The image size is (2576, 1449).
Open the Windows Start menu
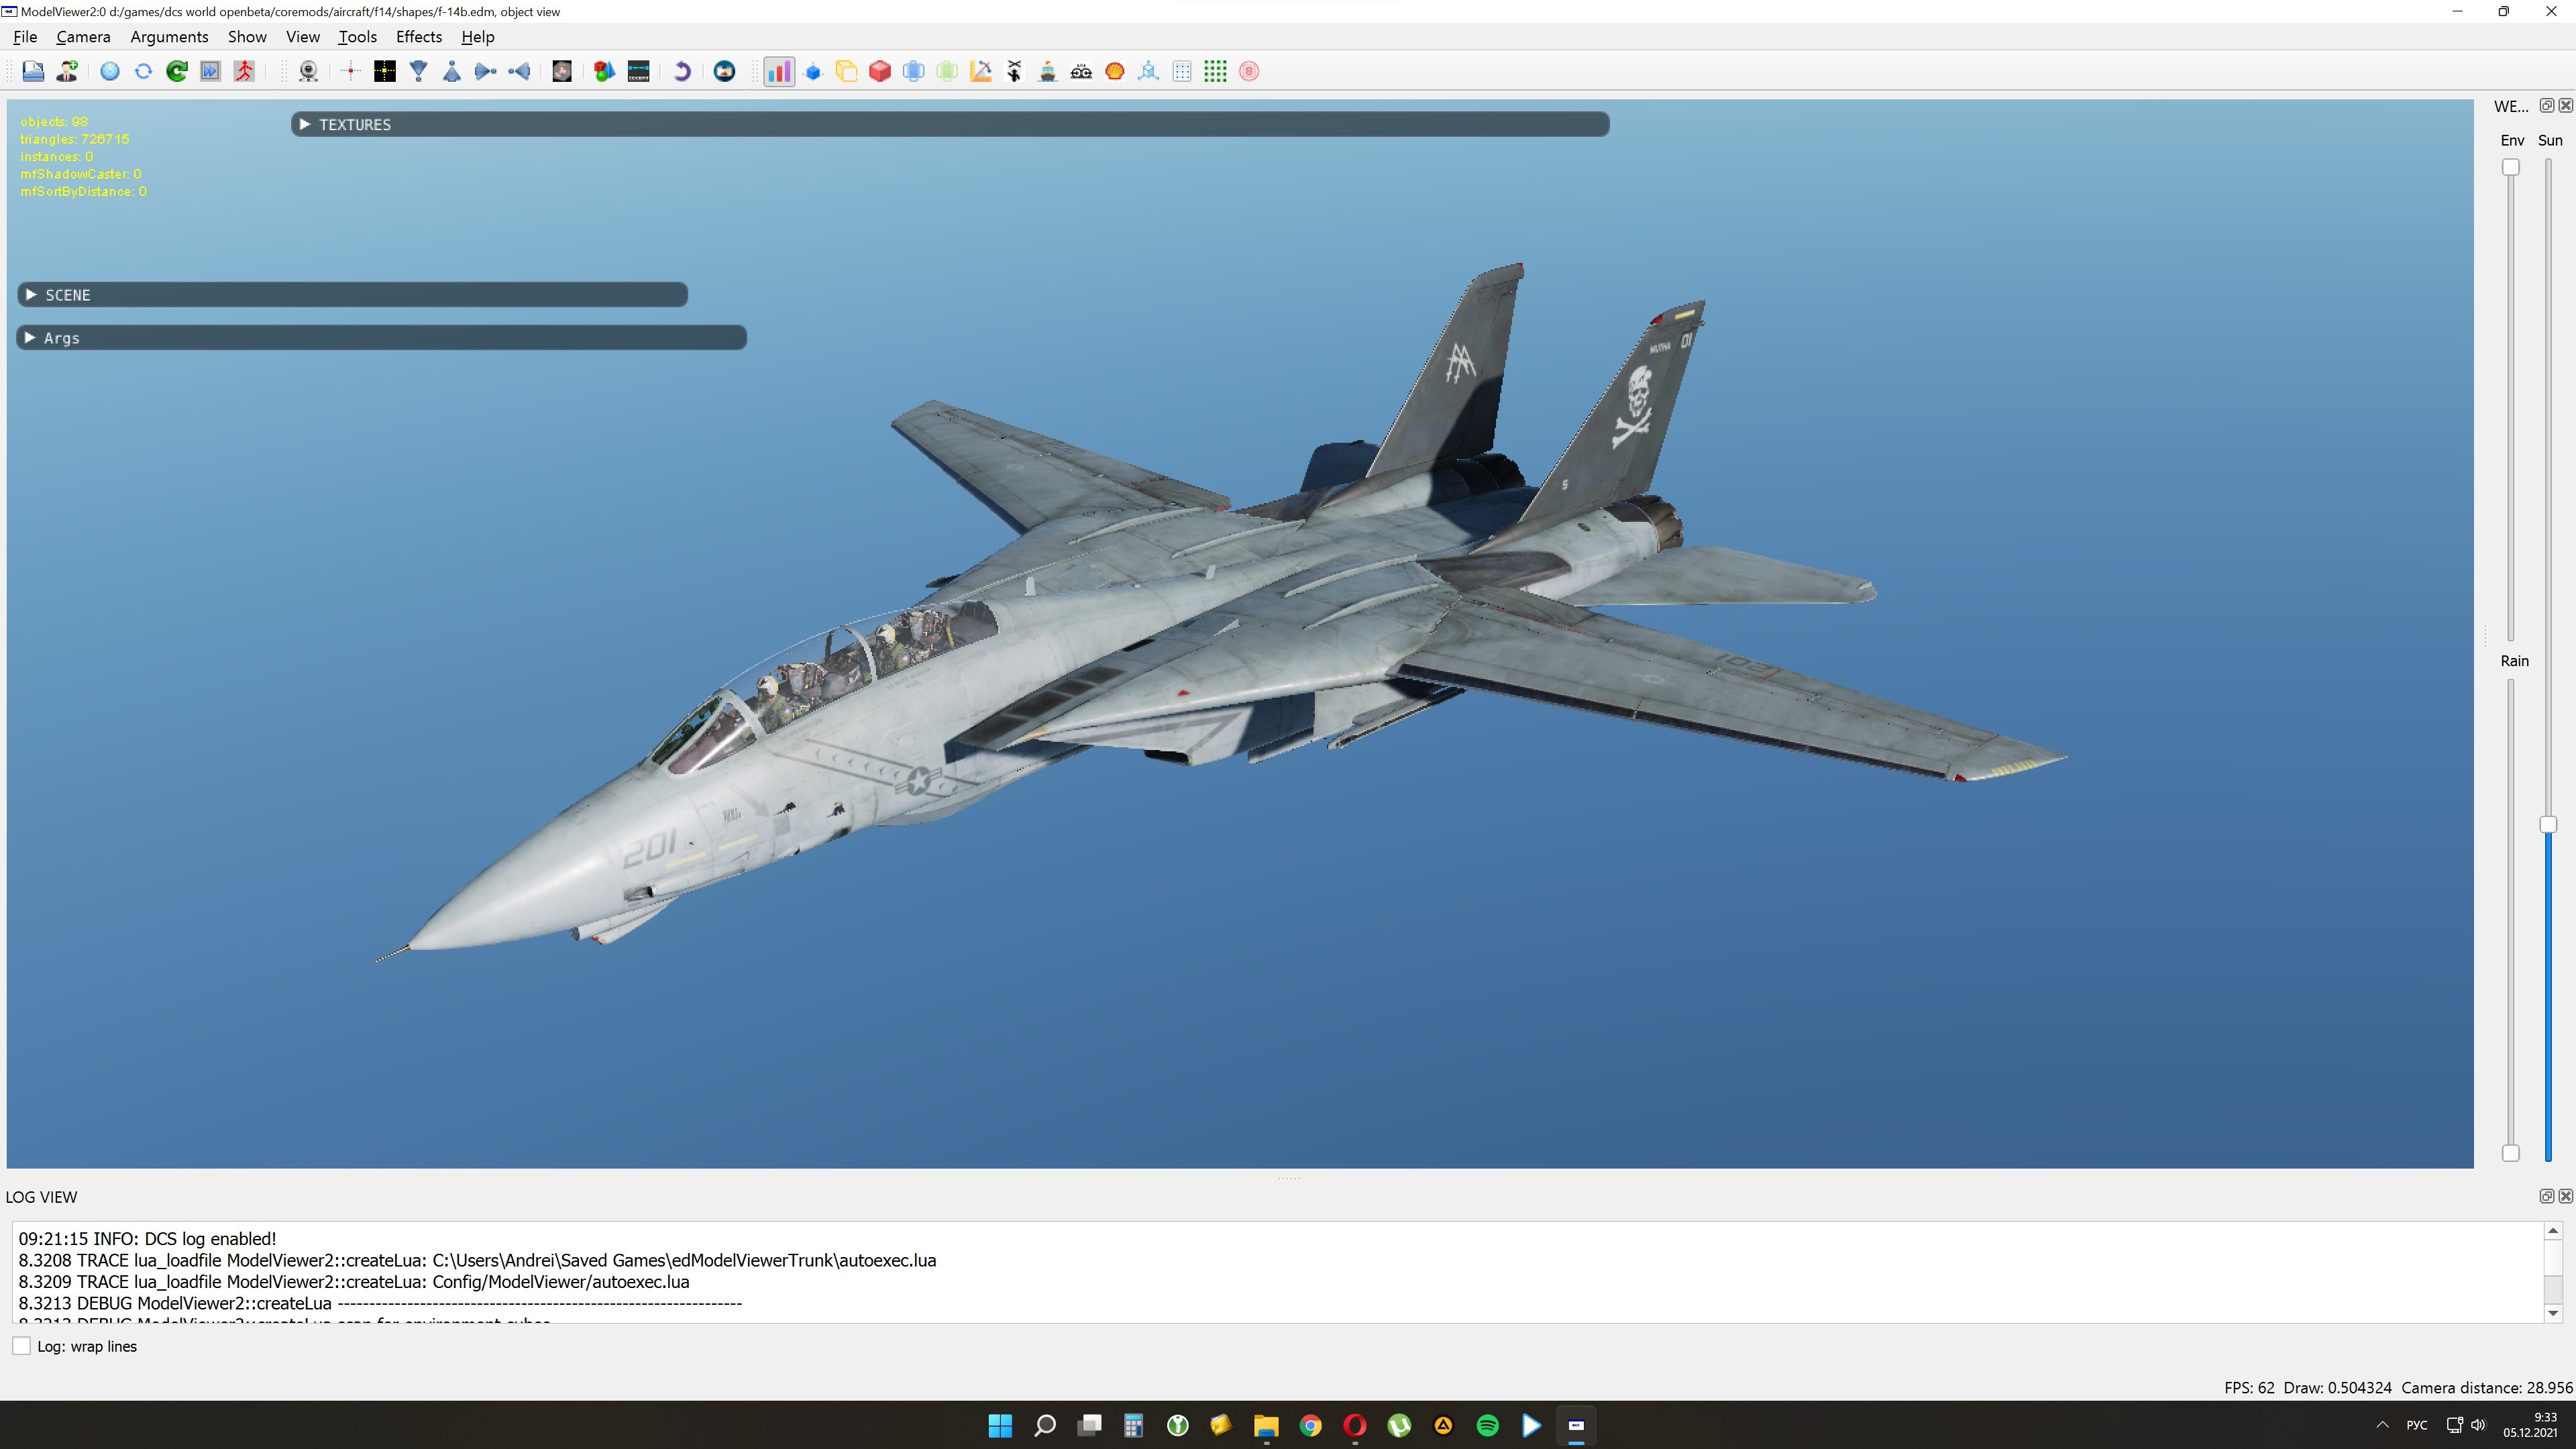point(1000,1425)
